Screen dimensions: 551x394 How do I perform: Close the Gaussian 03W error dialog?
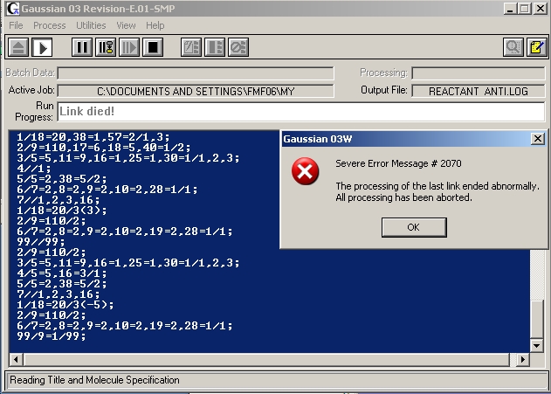click(538, 139)
